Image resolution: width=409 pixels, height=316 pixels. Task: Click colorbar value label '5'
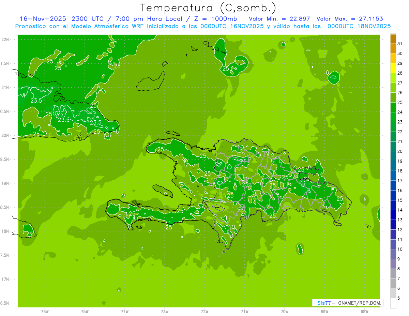pos(399,298)
